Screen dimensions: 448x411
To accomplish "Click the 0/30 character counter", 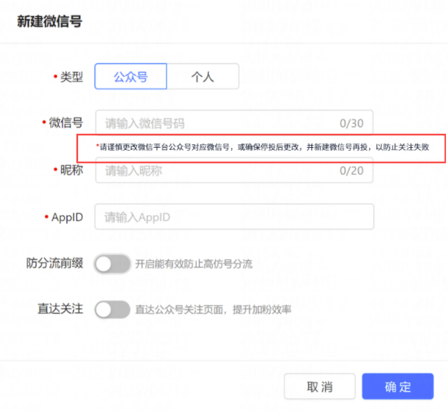I will click(352, 124).
